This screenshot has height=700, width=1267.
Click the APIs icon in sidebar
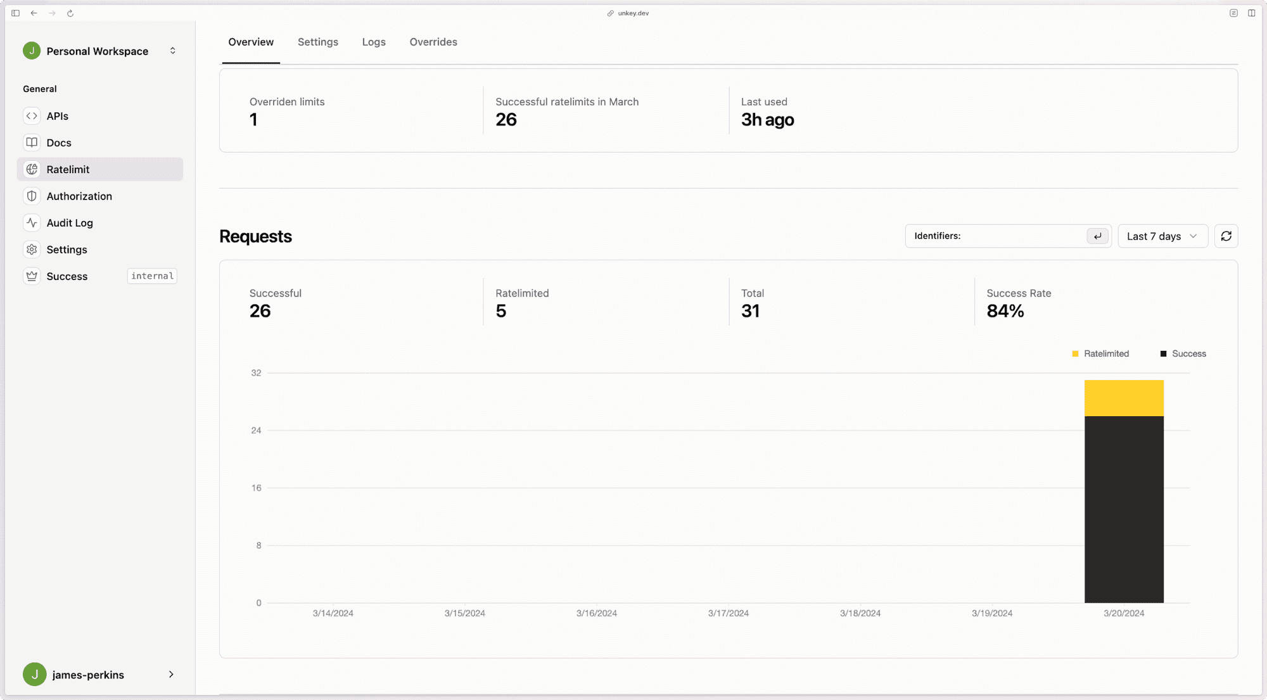(x=32, y=115)
